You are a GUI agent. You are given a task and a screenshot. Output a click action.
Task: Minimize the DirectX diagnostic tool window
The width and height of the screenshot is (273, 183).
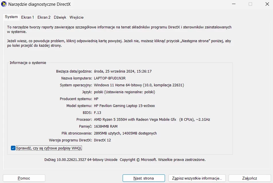pos(234,4)
